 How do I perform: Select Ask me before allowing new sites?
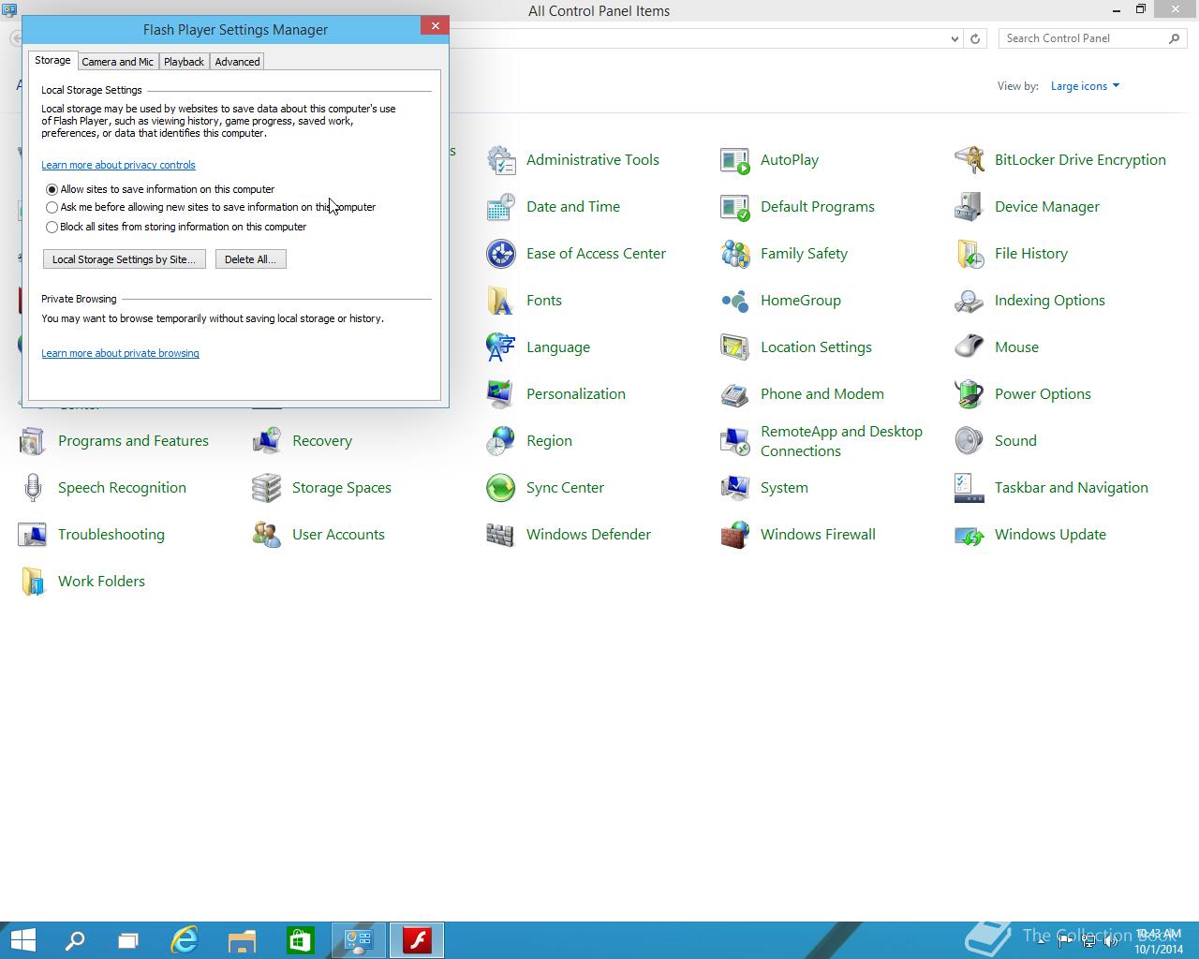pyautogui.click(x=52, y=208)
